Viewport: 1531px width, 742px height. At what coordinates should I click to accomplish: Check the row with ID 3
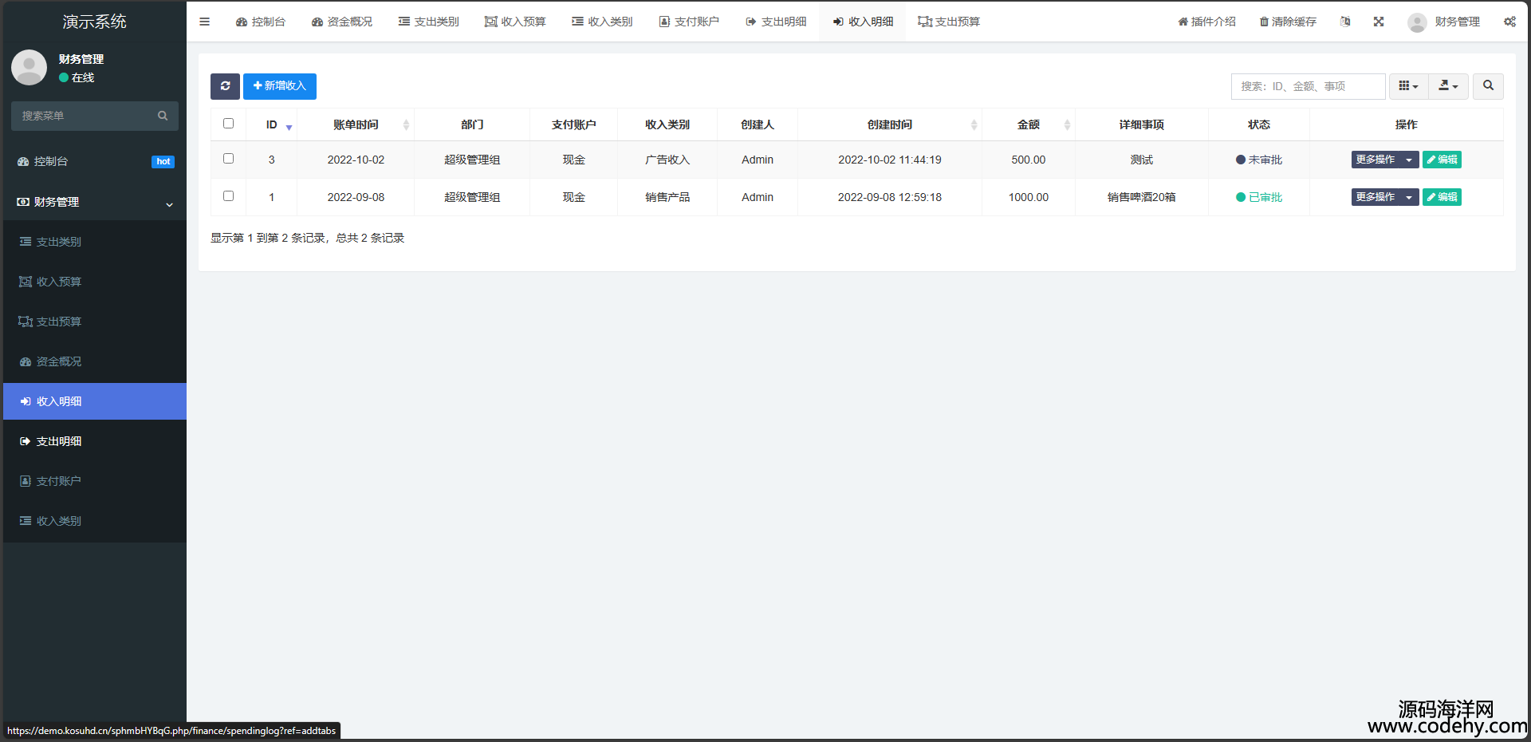pyautogui.click(x=229, y=159)
